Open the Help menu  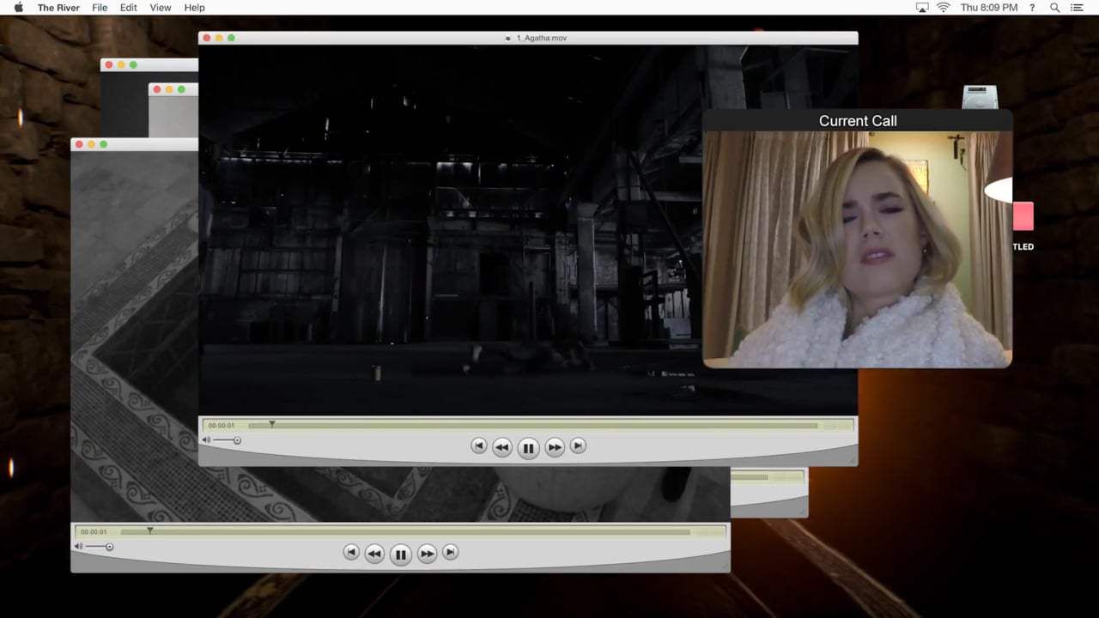[194, 8]
